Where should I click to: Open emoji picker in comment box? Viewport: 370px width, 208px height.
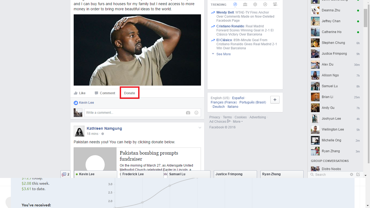point(196,113)
